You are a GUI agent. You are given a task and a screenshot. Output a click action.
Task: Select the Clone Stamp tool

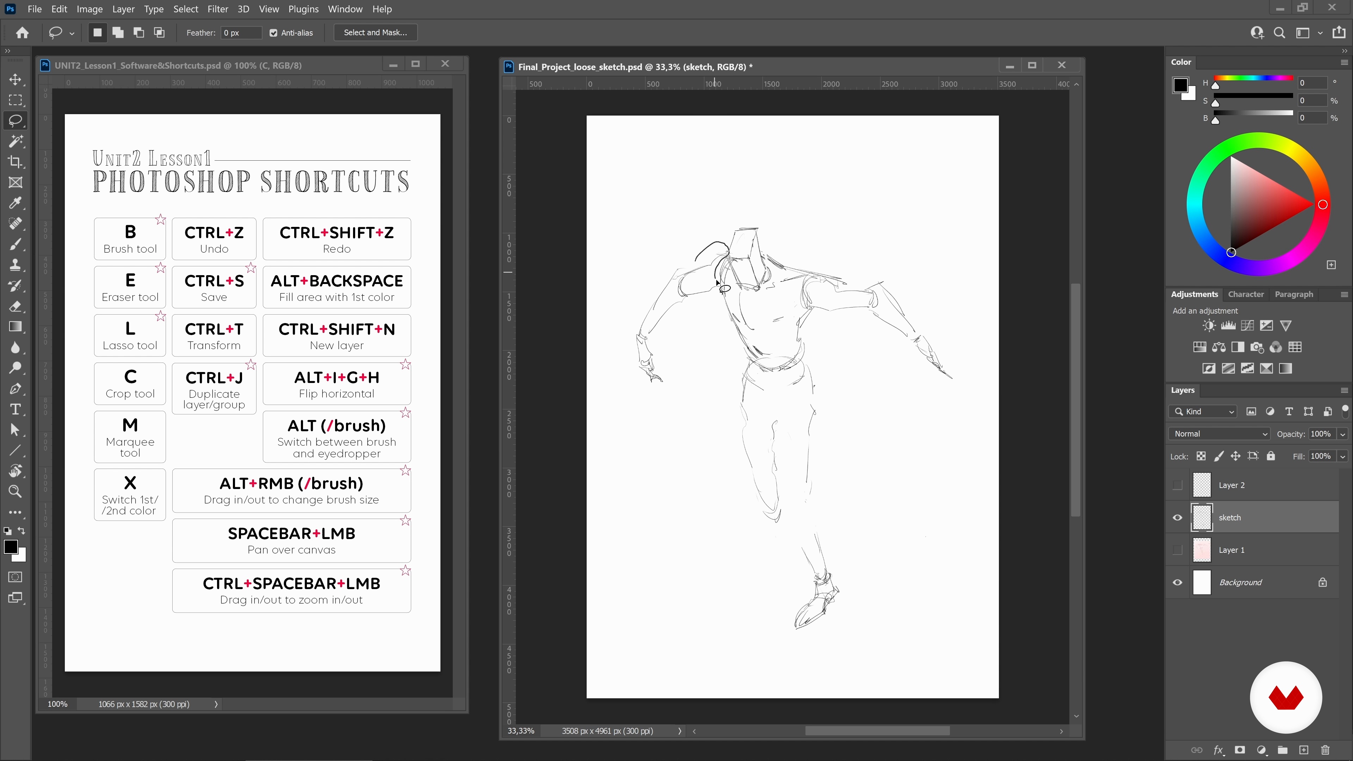pyautogui.click(x=15, y=265)
